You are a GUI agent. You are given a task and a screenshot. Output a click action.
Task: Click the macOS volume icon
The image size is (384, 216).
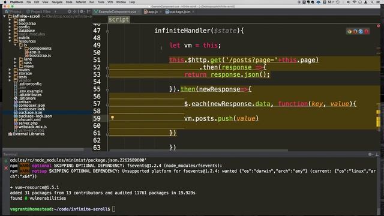coord(348,2)
